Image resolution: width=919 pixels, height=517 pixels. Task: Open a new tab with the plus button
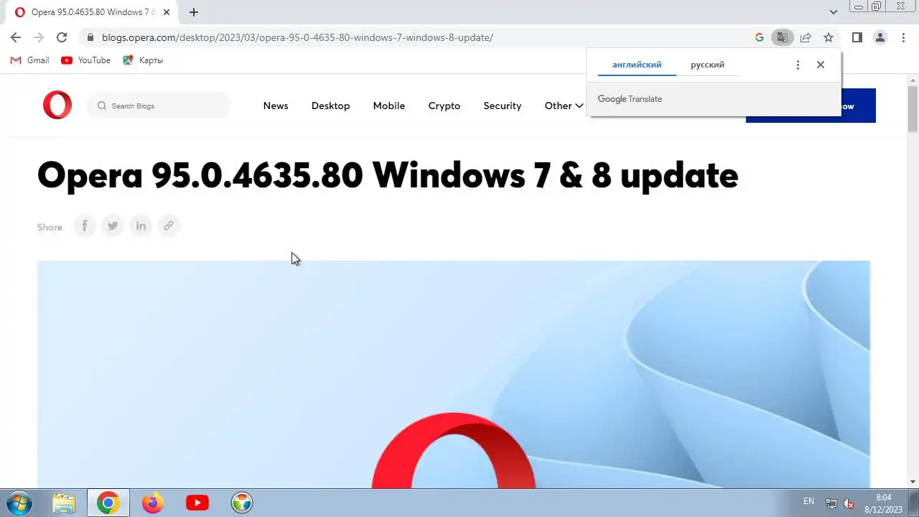pos(194,12)
